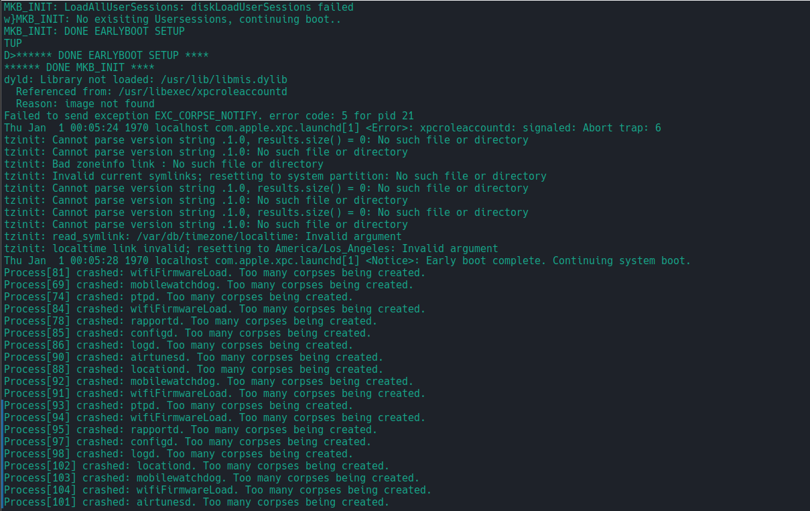Image resolution: width=810 pixels, height=511 pixels.
Task: Click the Process[86] logd crash line
Action: click(x=178, y=345)
